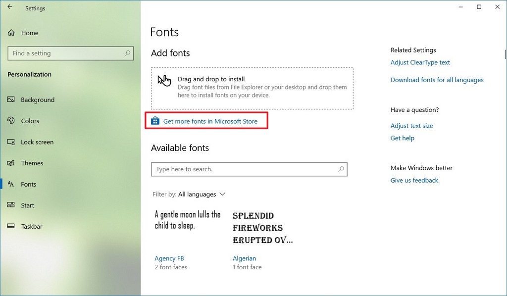Click the search icon in Available fonts box

click(x=341, y=169)
